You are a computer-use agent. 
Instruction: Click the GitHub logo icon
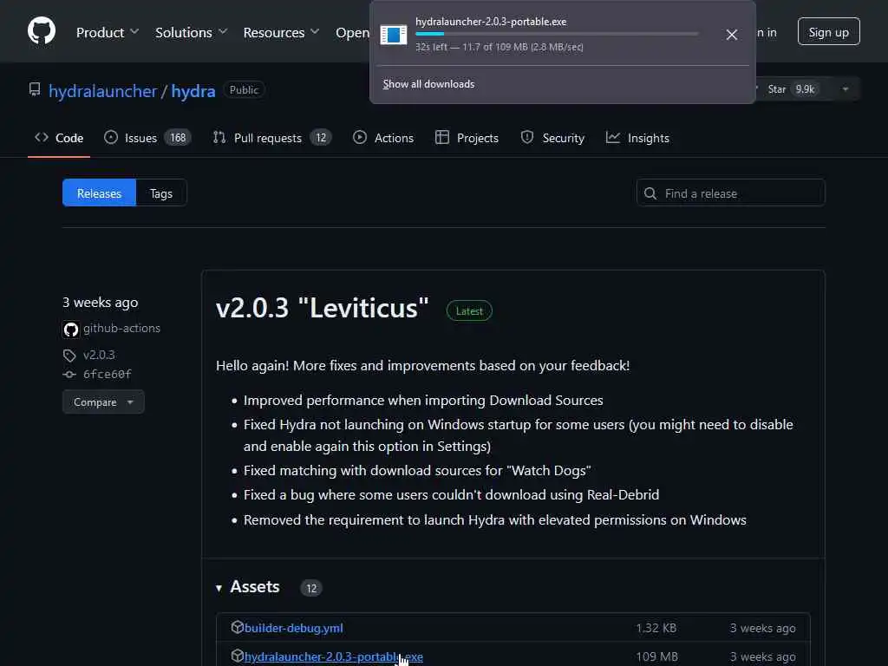[42, 30]
